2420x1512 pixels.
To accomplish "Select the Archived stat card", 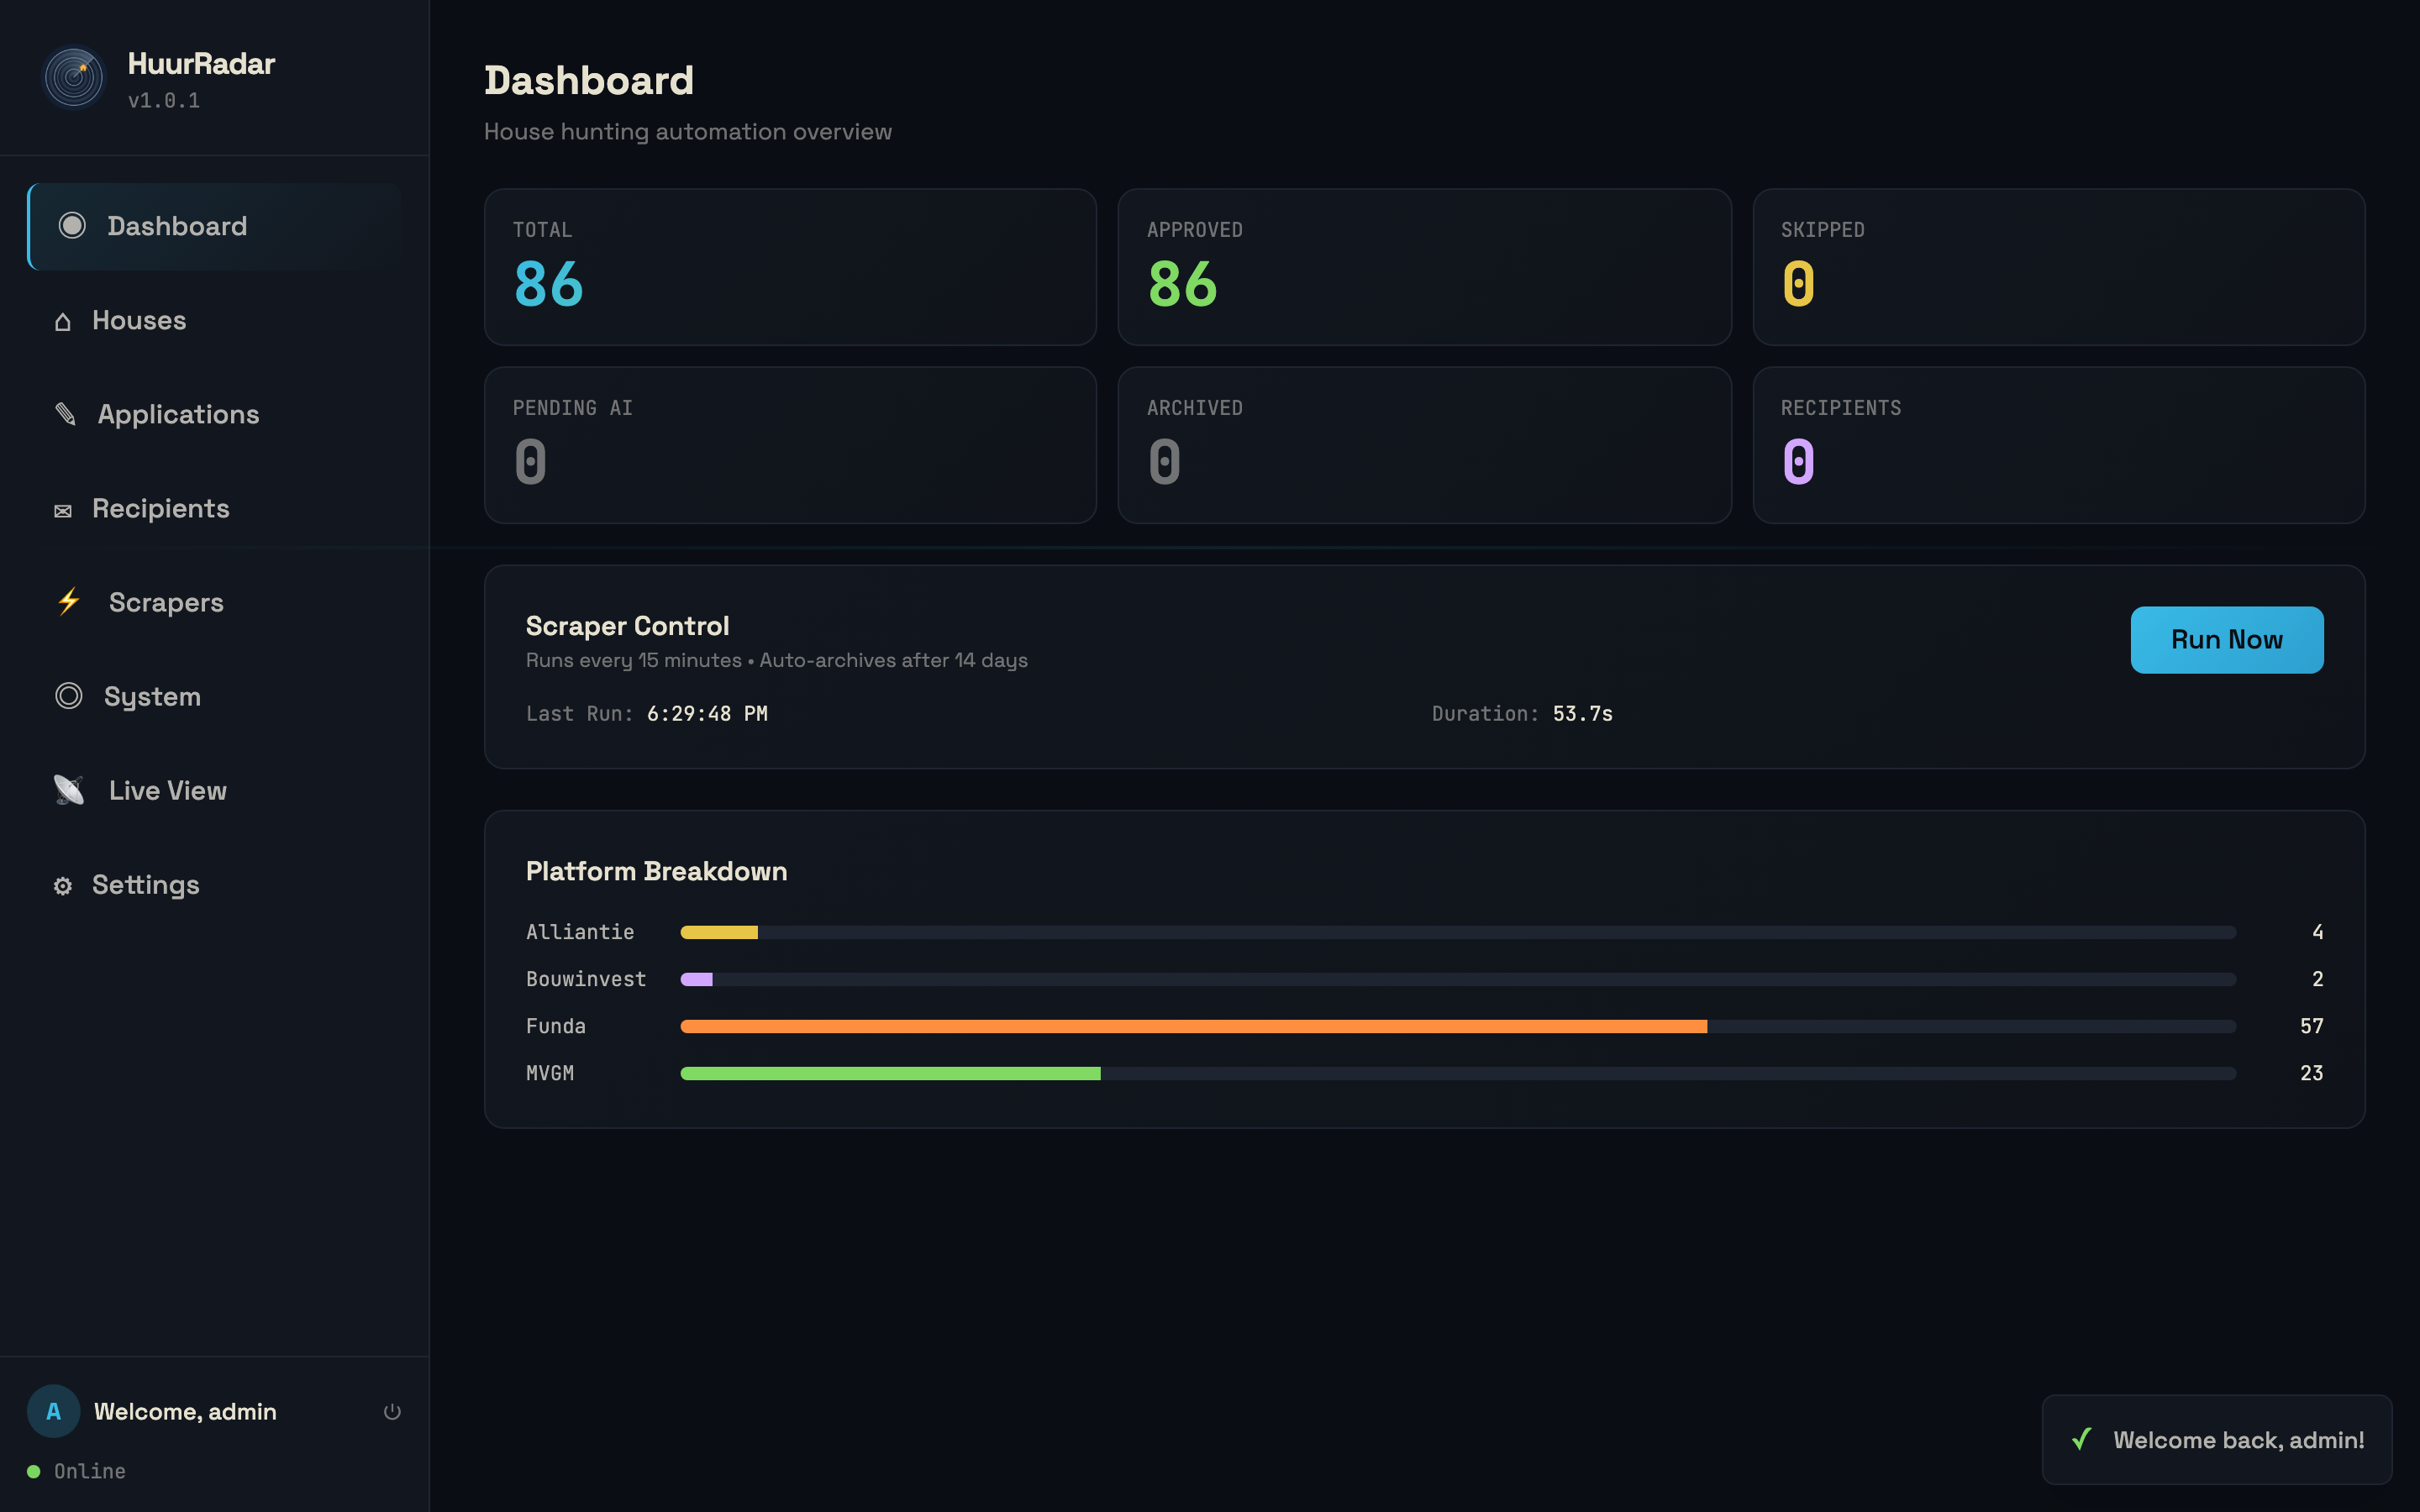I will tap(1424, 445).
